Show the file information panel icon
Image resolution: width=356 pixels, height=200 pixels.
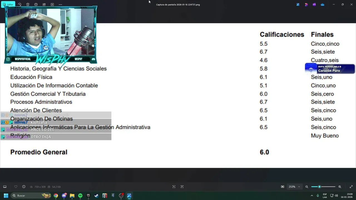coord(24,187)
